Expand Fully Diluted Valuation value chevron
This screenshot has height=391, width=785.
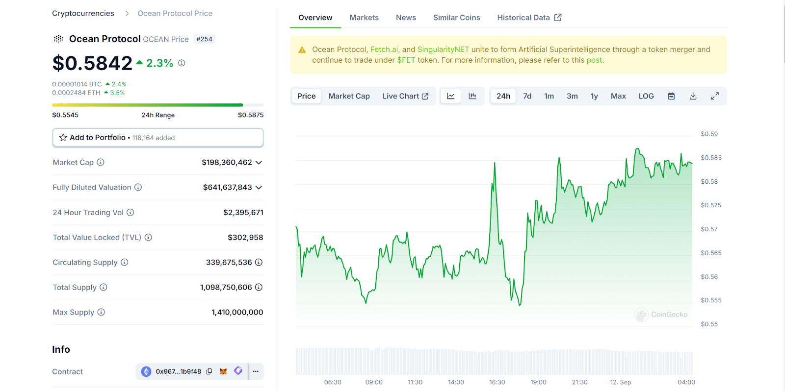pyautogui.click(x=259, y=188)
